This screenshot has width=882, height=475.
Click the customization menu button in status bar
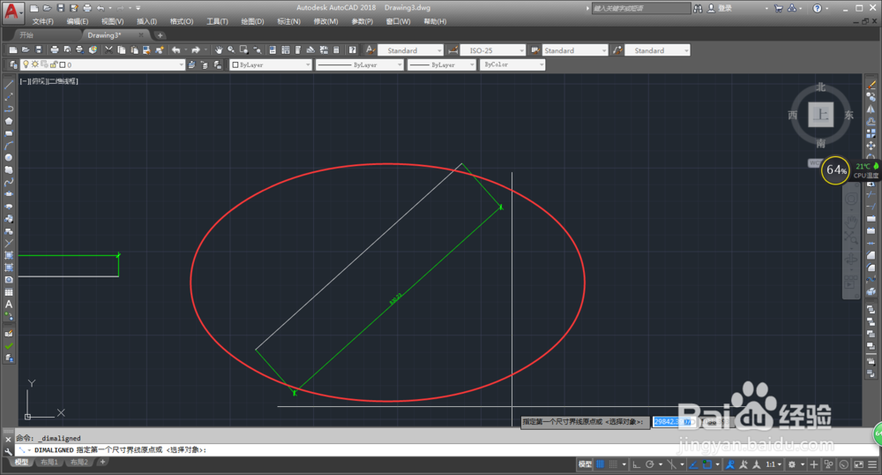pyautogui.click(x=872, y=464)
